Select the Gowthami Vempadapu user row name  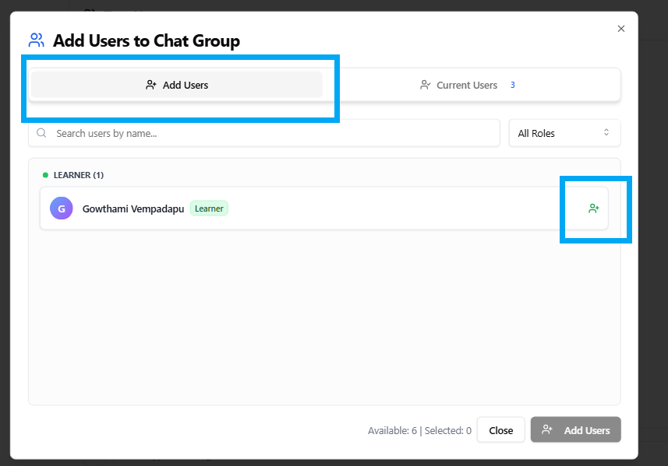133,208
